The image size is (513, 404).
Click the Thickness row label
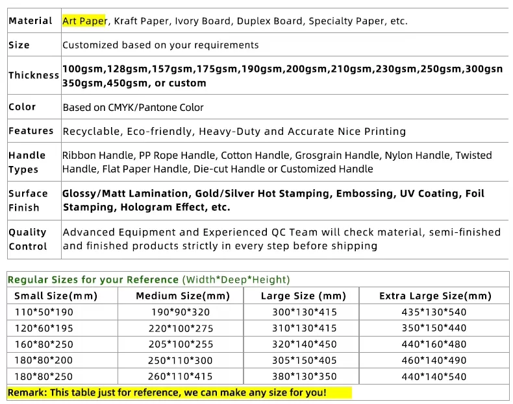(34, 75)
